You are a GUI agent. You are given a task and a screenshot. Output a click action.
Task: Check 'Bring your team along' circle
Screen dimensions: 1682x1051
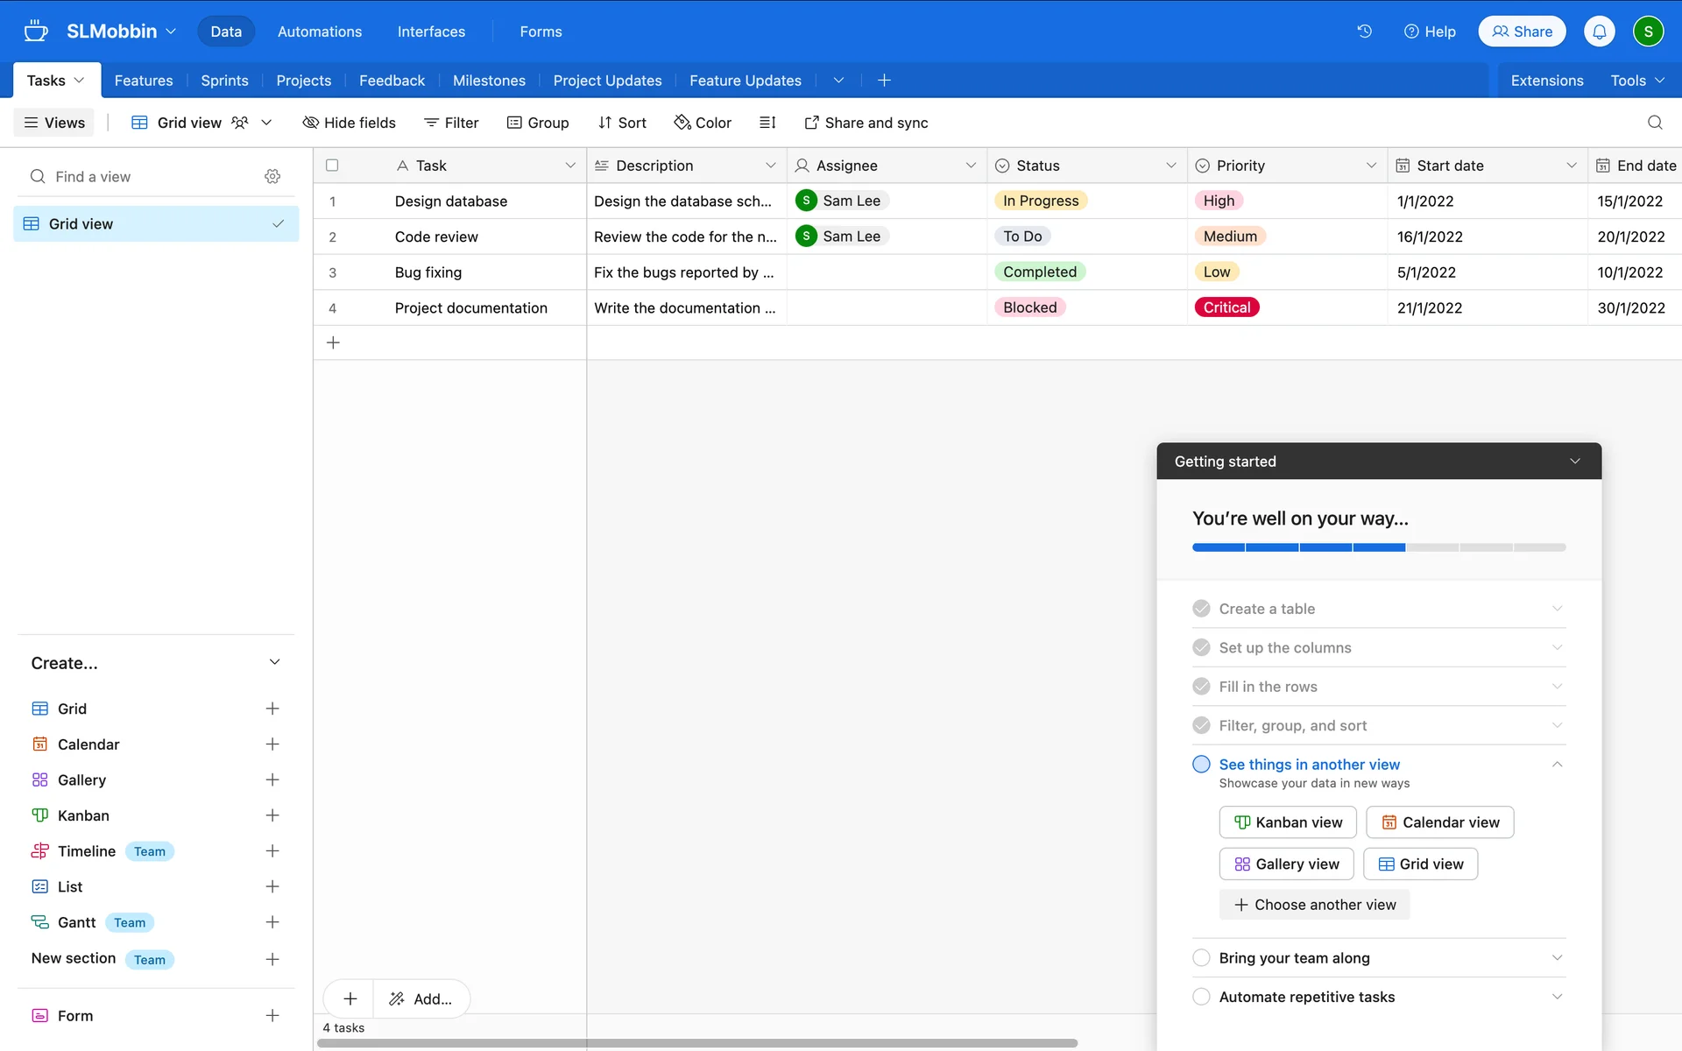coord(1201,958)
